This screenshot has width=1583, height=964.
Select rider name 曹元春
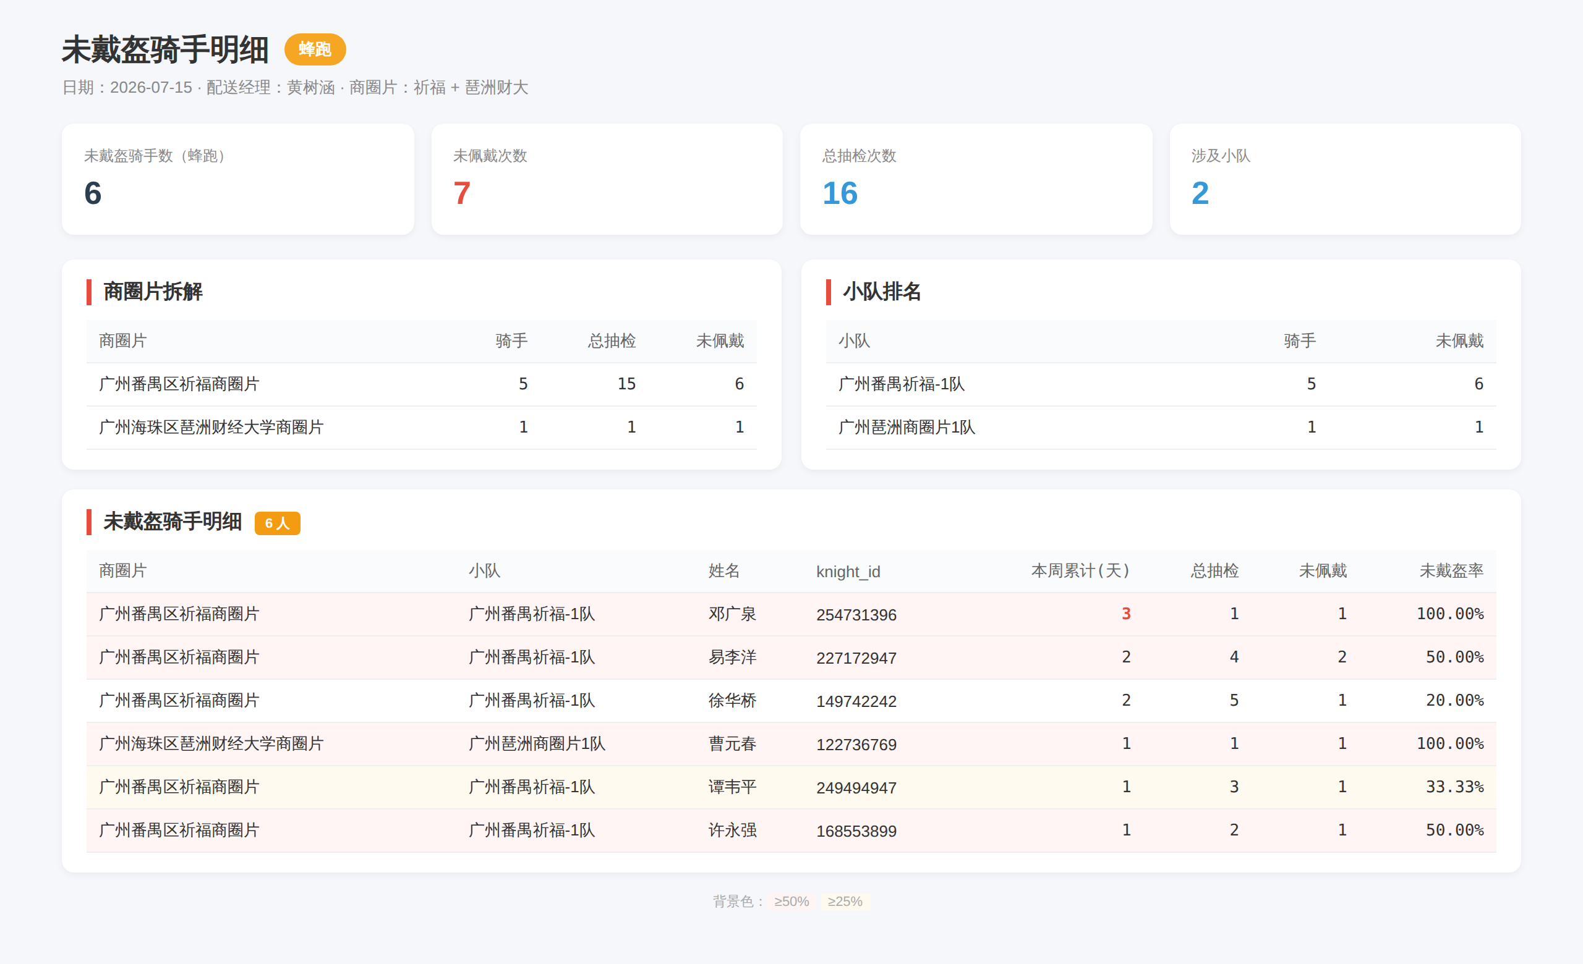732,743
